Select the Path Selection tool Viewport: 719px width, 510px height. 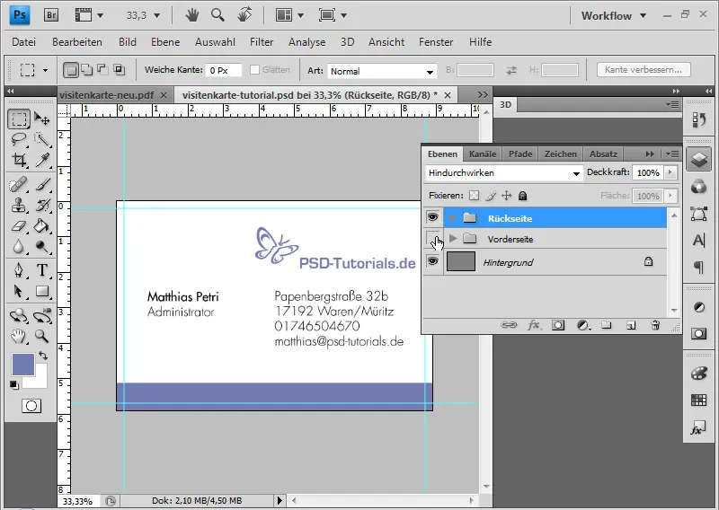(19, 291)
